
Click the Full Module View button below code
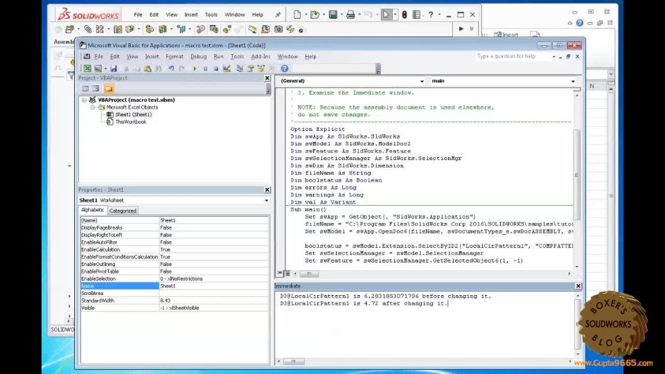click(287, 274)
